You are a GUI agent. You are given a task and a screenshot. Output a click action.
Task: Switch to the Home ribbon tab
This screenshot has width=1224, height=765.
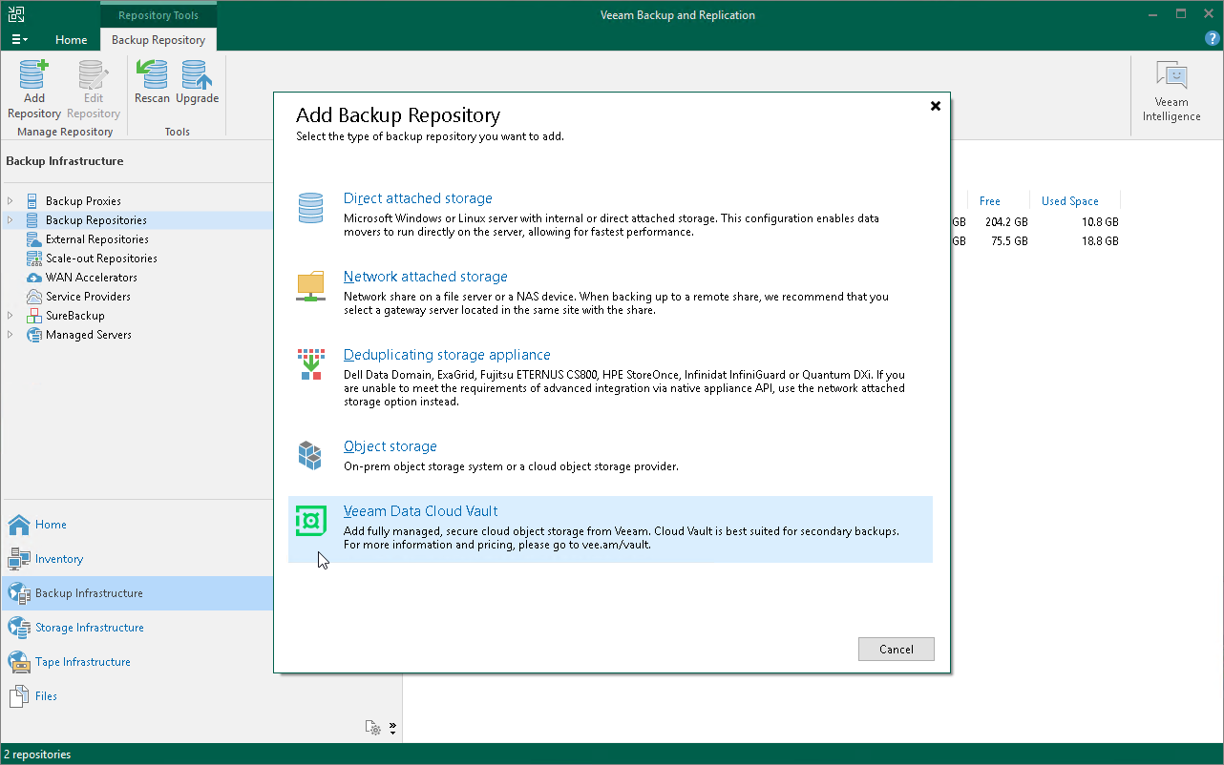(71, 40)
